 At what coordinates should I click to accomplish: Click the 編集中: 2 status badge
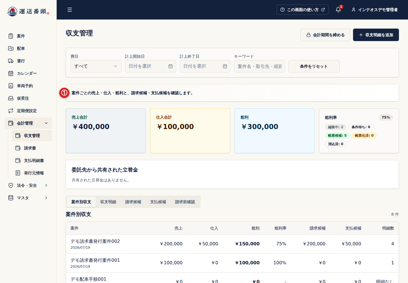[335, 127]
